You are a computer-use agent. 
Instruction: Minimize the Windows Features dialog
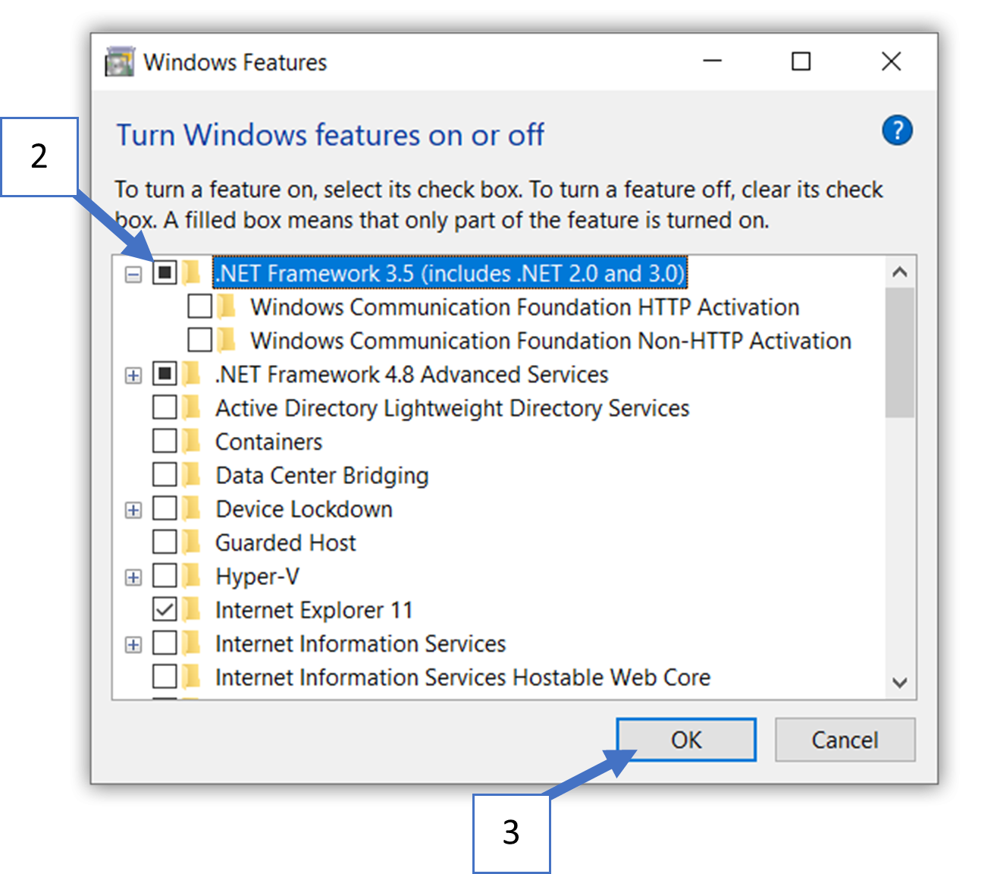[712, 61]
